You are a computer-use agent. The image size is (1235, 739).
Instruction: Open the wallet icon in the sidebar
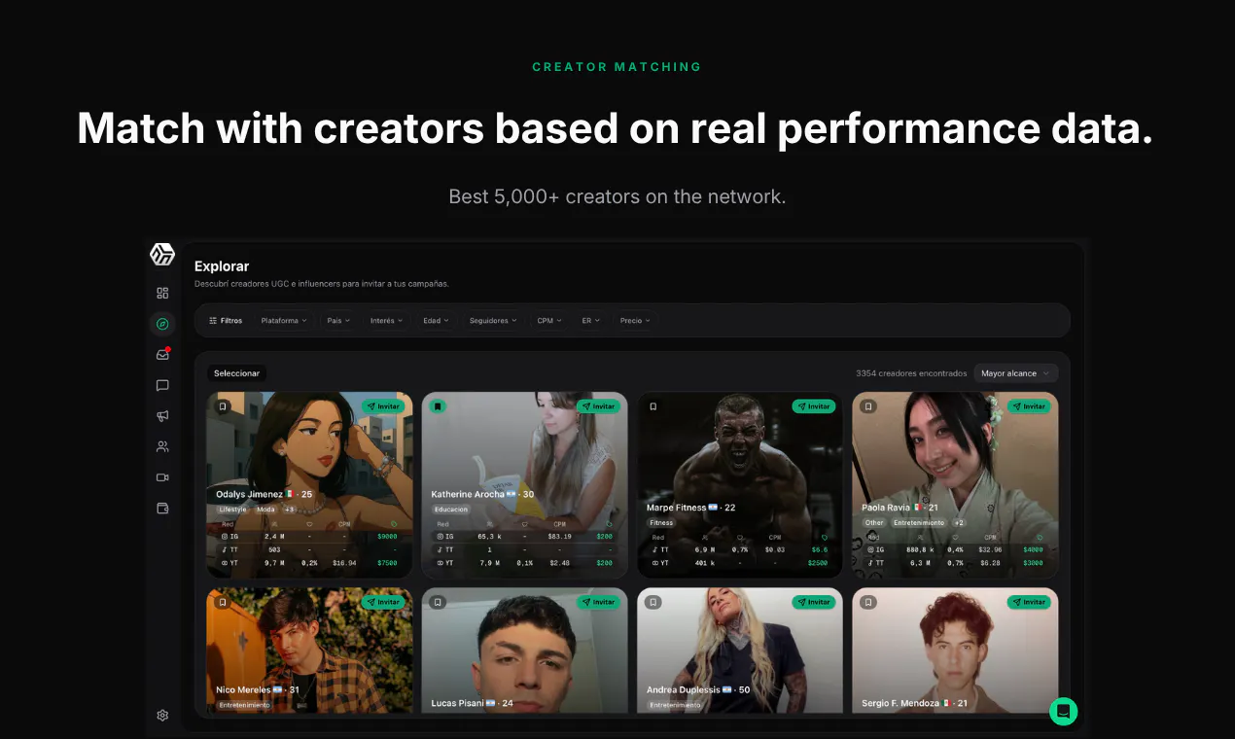pos(162,508)
